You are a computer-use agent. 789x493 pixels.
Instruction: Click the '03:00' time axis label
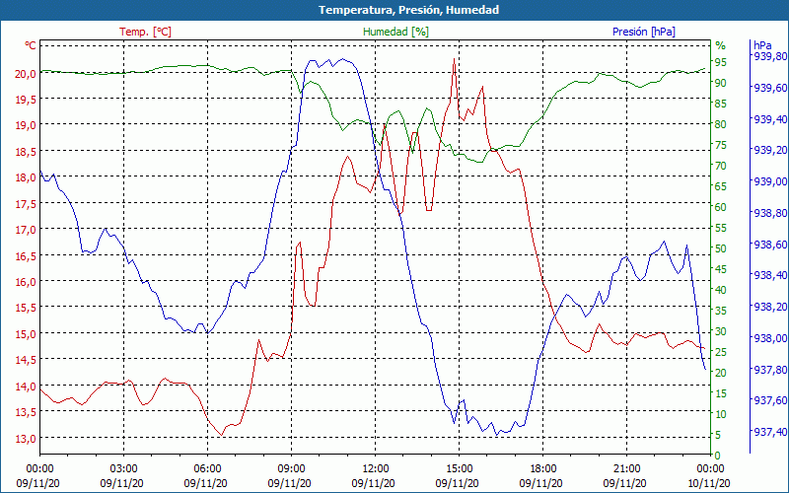(x=123, y=469)
